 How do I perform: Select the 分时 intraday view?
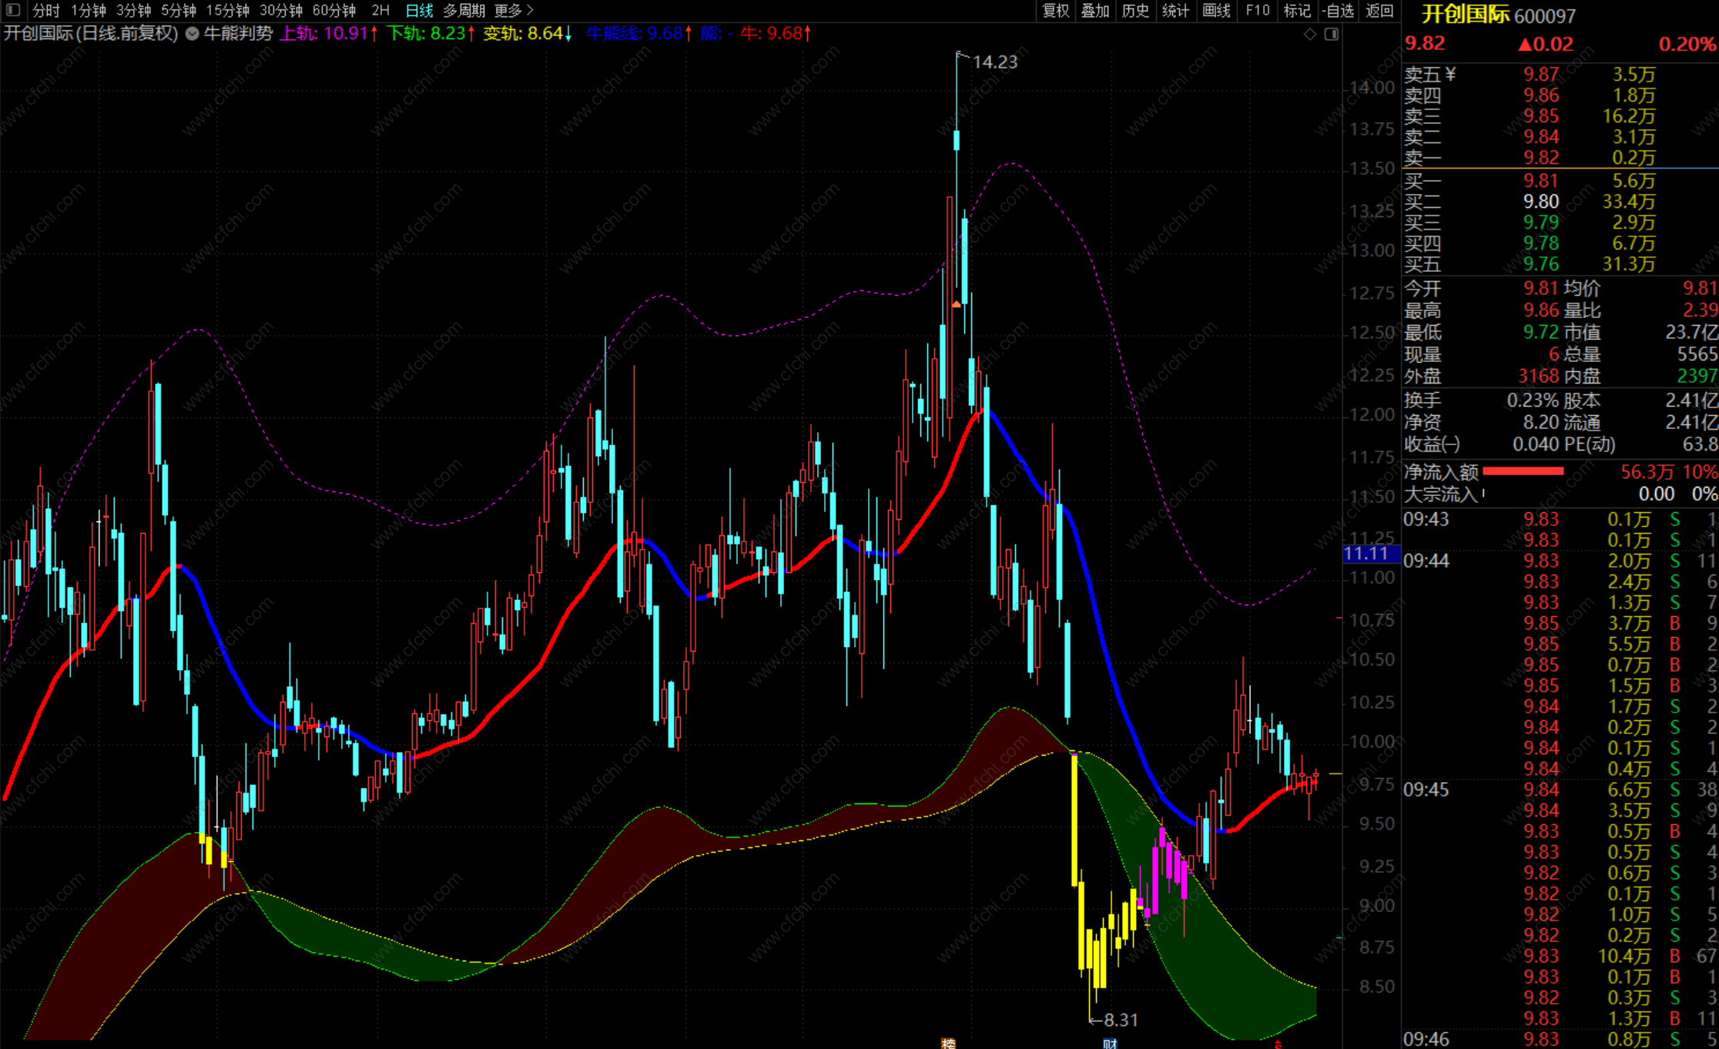46,10
